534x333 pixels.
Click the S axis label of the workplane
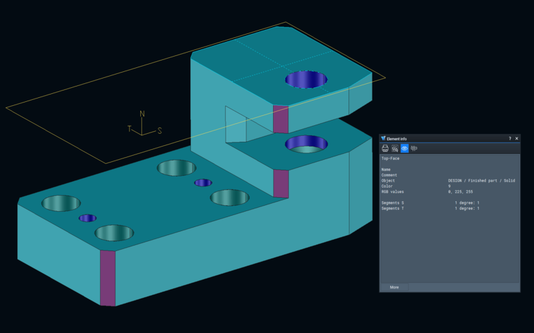tap(160, 131)
